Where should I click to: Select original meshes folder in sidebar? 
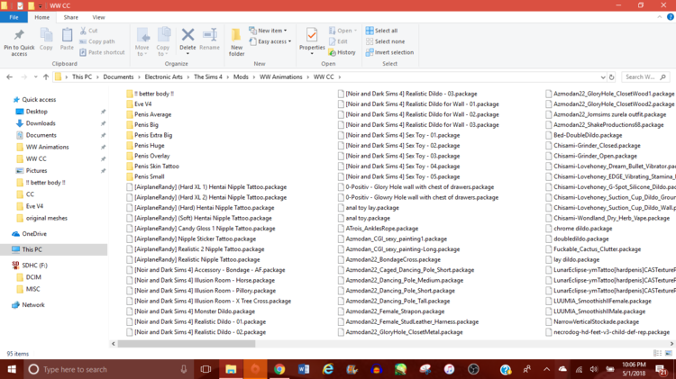[x=47, y=219]
